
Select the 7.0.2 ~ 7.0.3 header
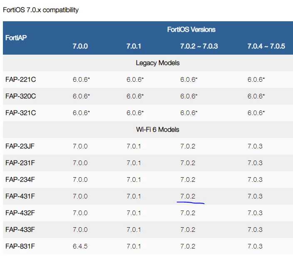199,46
